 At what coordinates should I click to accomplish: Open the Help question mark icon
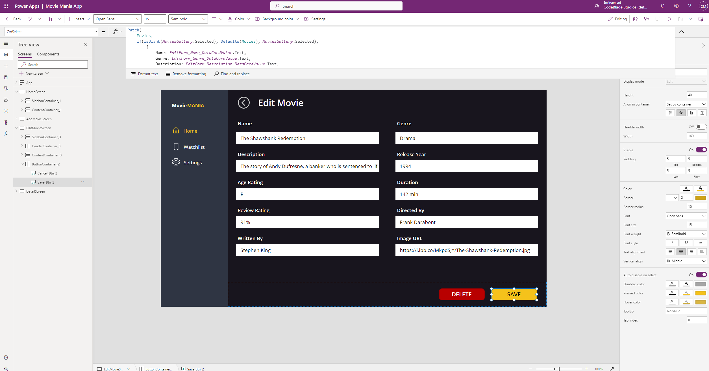click(x=690, y=6)
